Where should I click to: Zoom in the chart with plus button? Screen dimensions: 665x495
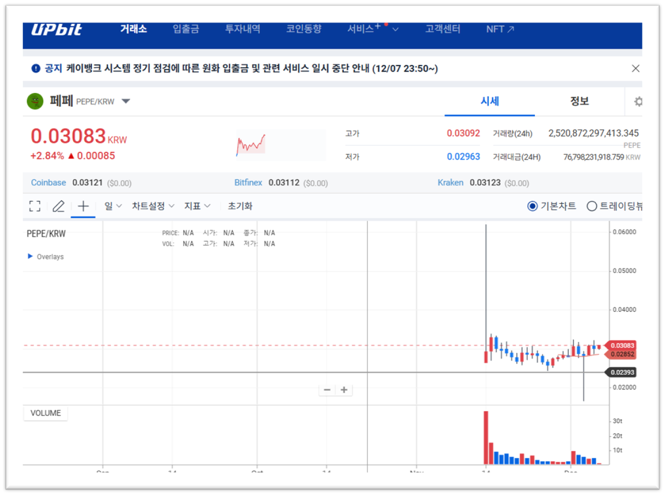[x=344, y=390]
